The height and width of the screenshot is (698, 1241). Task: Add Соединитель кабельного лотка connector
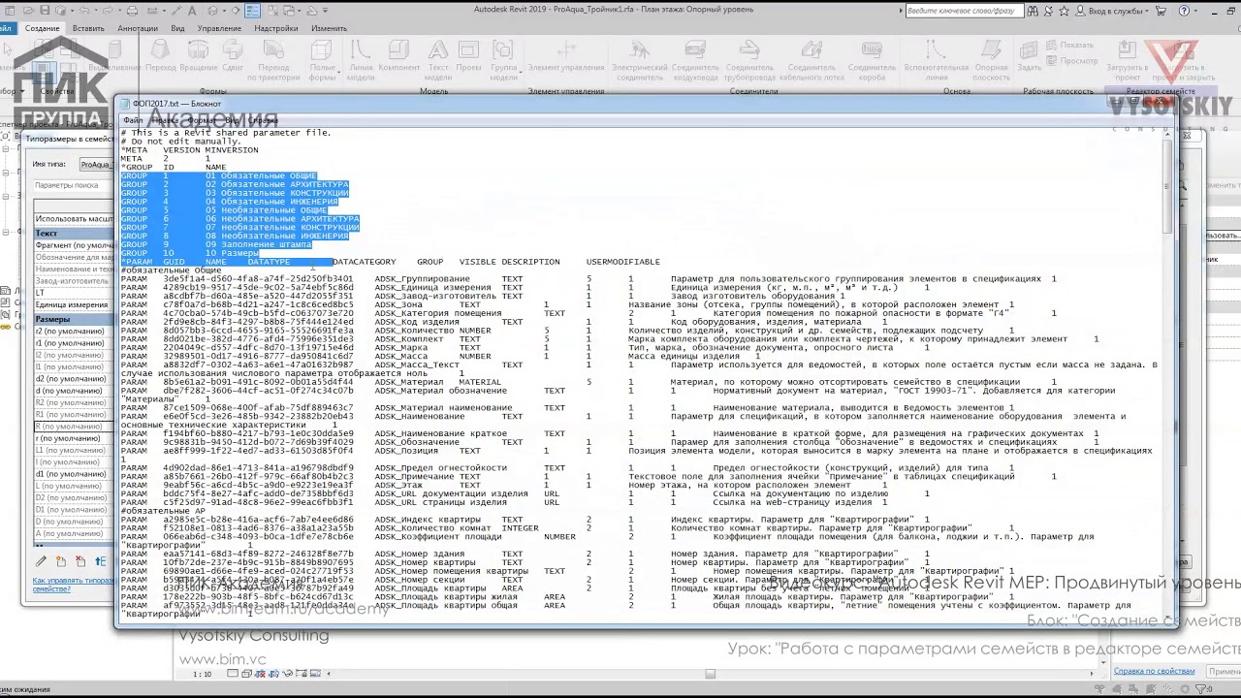coord(811,62)
